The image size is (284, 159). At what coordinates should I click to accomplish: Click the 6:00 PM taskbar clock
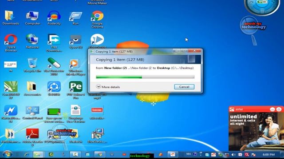pyautogui.click(x=268, y=155)
